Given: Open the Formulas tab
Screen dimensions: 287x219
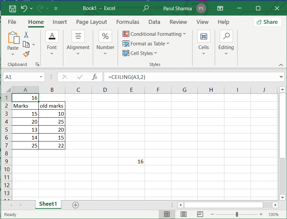Looking at the screenshot, I should click(128, 22).
